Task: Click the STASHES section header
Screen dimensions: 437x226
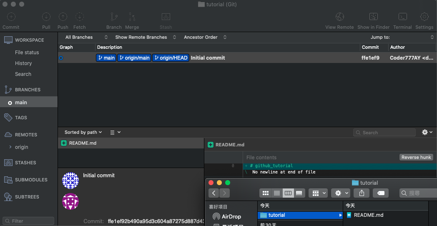Action: coord(25,163)
